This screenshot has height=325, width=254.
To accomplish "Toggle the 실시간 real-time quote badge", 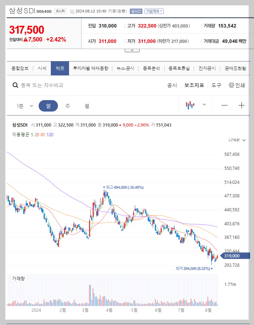I will [x=136, y=11].
